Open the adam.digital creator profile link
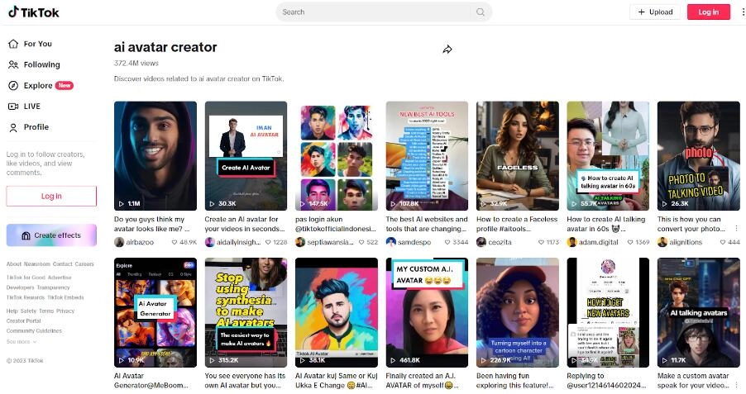This screenshot has height=394, width=746. [597, 242]
